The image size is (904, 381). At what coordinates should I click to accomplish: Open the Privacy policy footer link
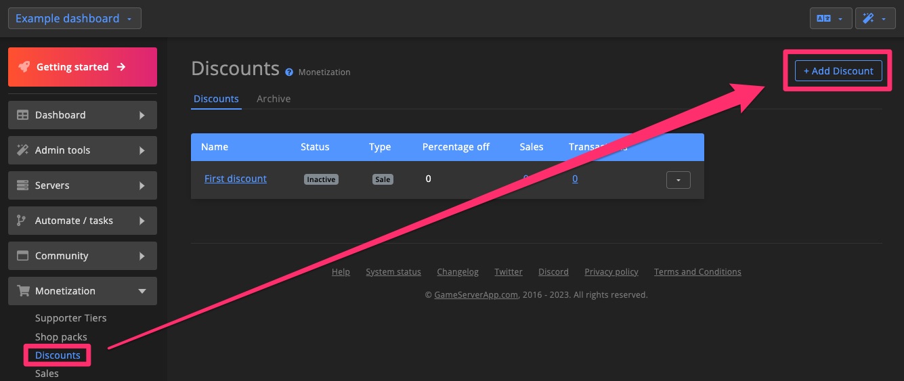611,272
